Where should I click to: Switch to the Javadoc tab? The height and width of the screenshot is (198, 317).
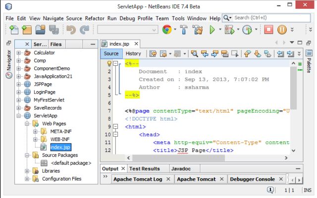(181, 169)
